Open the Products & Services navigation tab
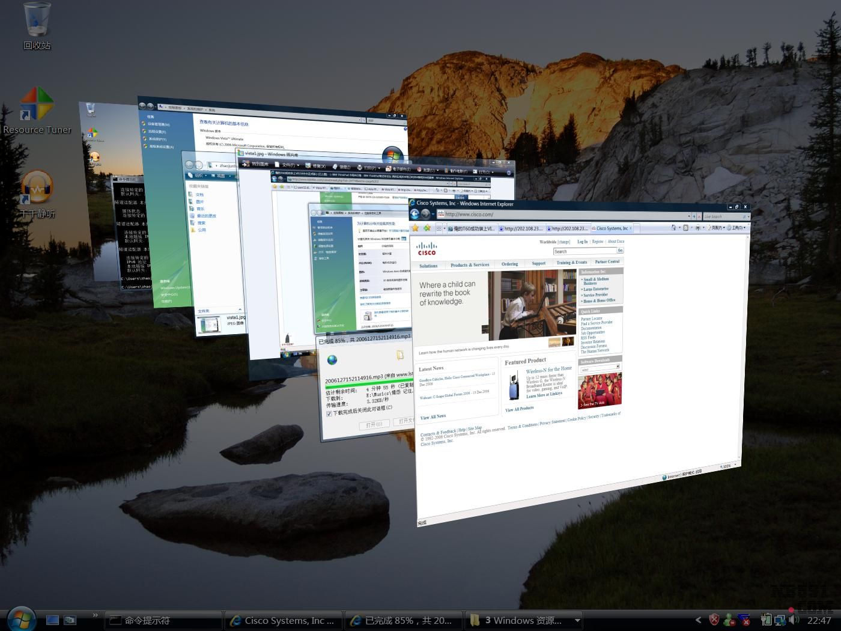 pos(470,265)
